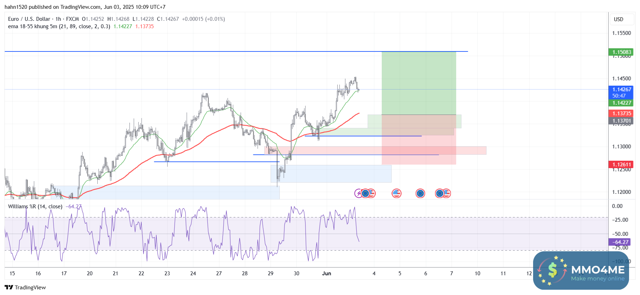Click the close value C1.14267 in the legend
This screenshot has height=295, width=640.
click(x=168, y=19)
